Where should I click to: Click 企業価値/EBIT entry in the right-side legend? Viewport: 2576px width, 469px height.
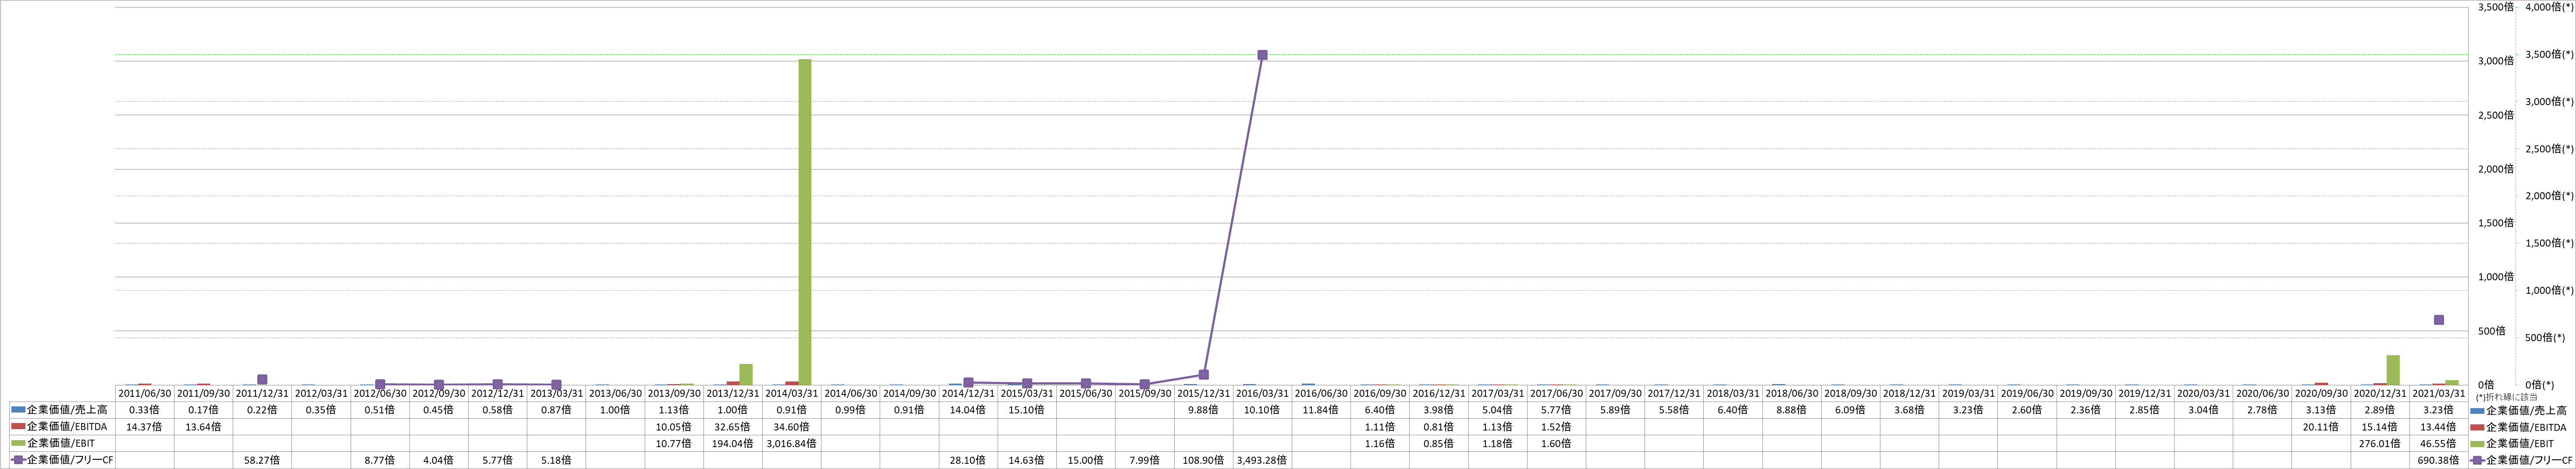2511,443
